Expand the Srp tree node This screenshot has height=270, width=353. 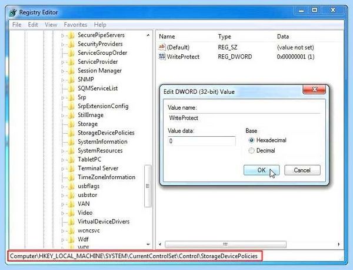click(63, 98)
